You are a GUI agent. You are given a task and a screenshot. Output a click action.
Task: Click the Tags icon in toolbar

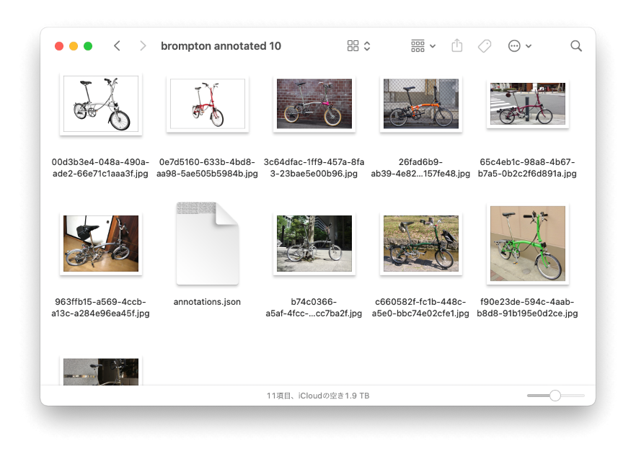click(485, 46)
